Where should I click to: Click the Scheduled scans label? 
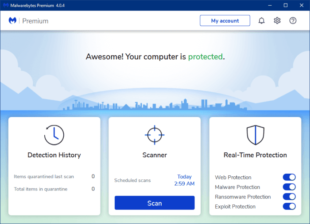132,180
